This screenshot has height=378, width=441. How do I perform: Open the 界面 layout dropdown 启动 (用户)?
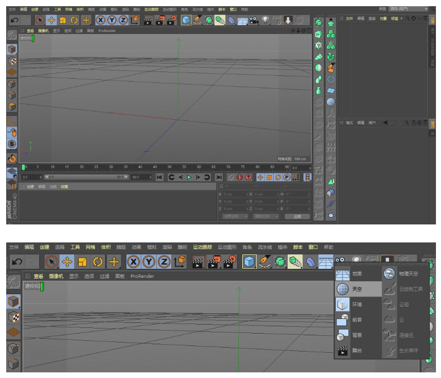408,9
